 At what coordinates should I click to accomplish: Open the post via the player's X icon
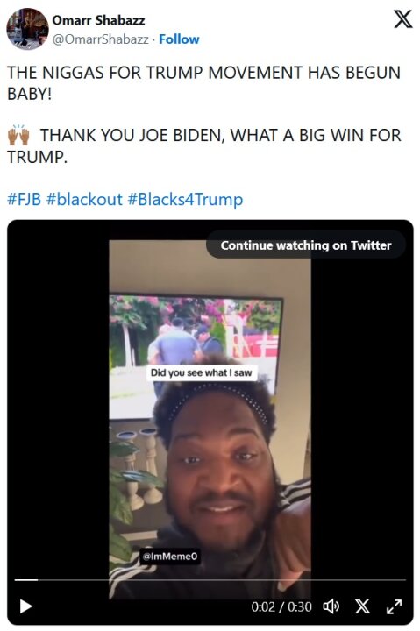point(362,606)
